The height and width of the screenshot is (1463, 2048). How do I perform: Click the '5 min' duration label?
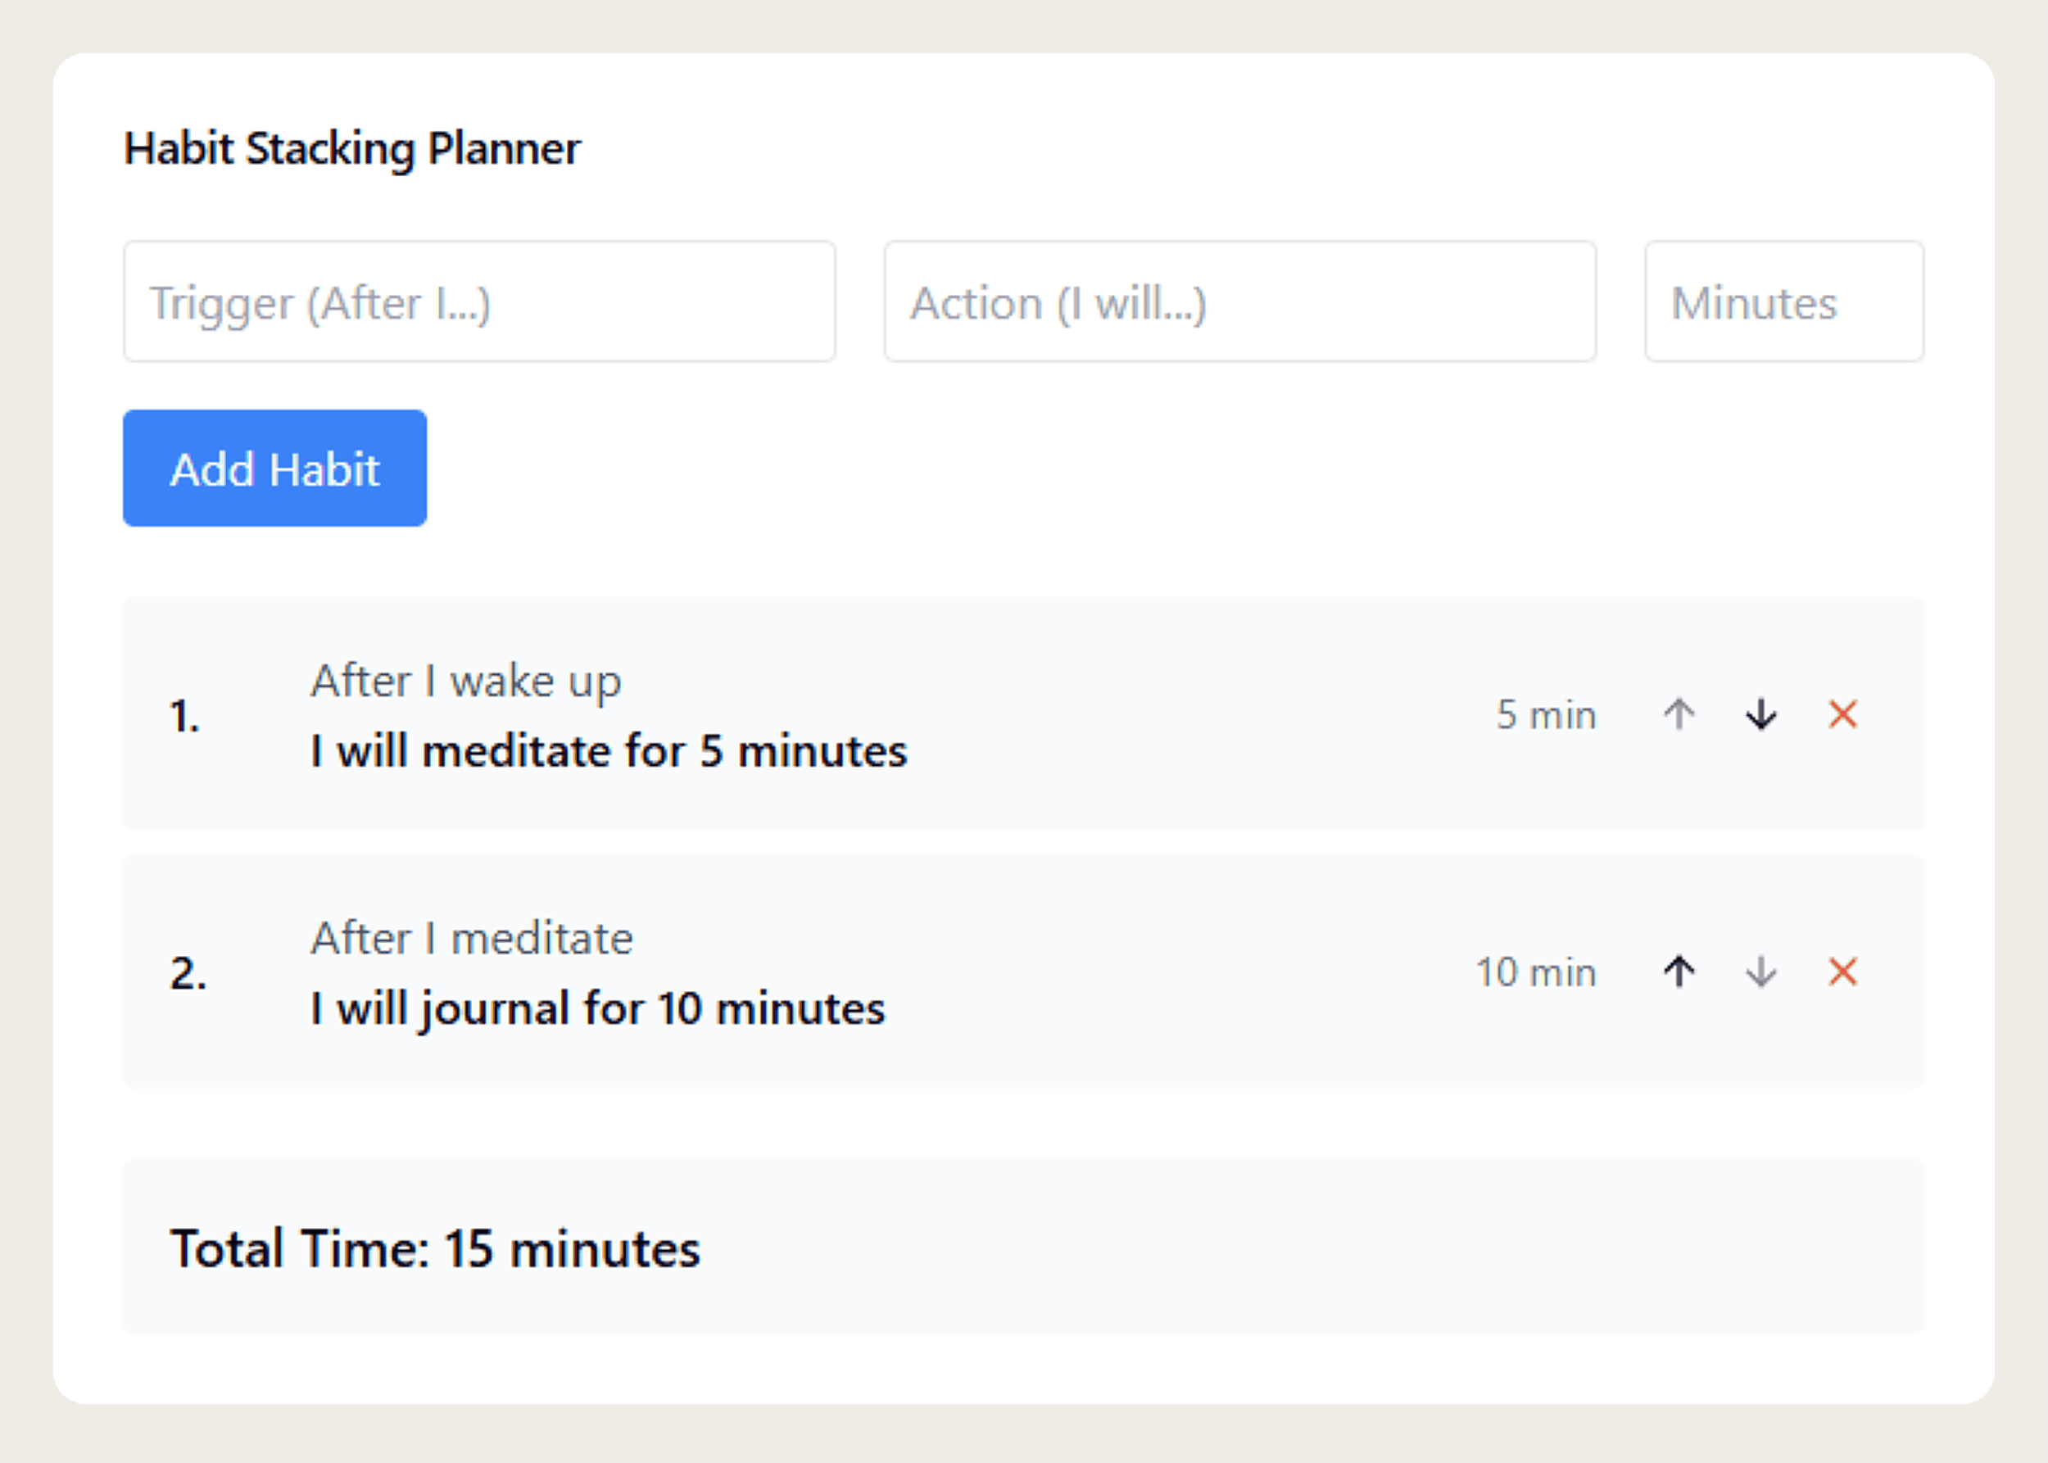1546,714
